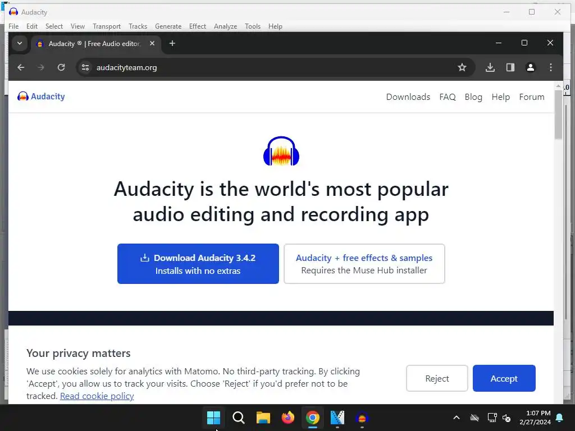Open the Tools menu in Audacity
Screen dimensions: 575x431
click(253, 26)
